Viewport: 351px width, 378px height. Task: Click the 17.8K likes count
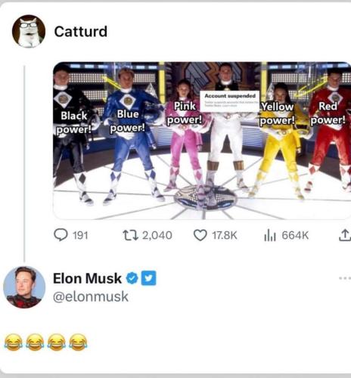[225, 235]
